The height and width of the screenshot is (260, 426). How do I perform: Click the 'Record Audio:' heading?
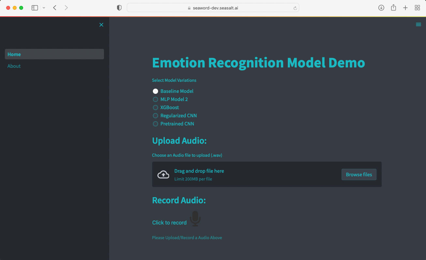(x=179, y=200)
